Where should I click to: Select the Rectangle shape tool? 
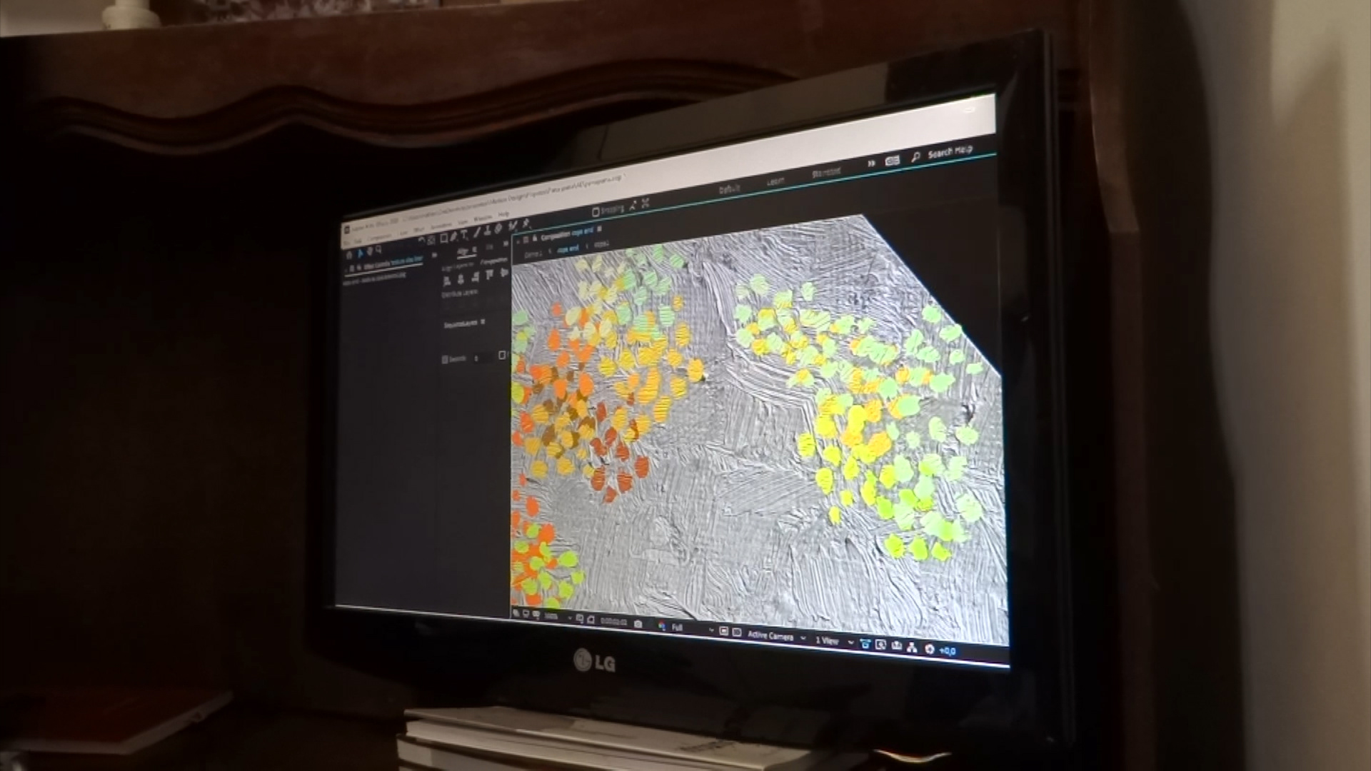click(443, 238)
